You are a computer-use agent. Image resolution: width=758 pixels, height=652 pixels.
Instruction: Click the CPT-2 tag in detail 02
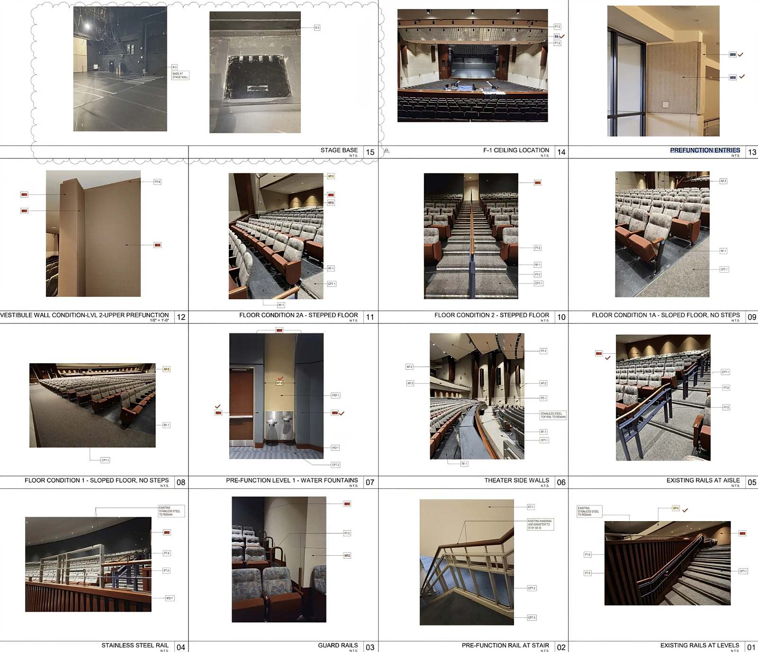coord(532,588)
